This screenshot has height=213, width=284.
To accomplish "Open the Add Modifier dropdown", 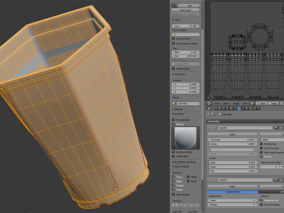I will [x=246, y=121].
